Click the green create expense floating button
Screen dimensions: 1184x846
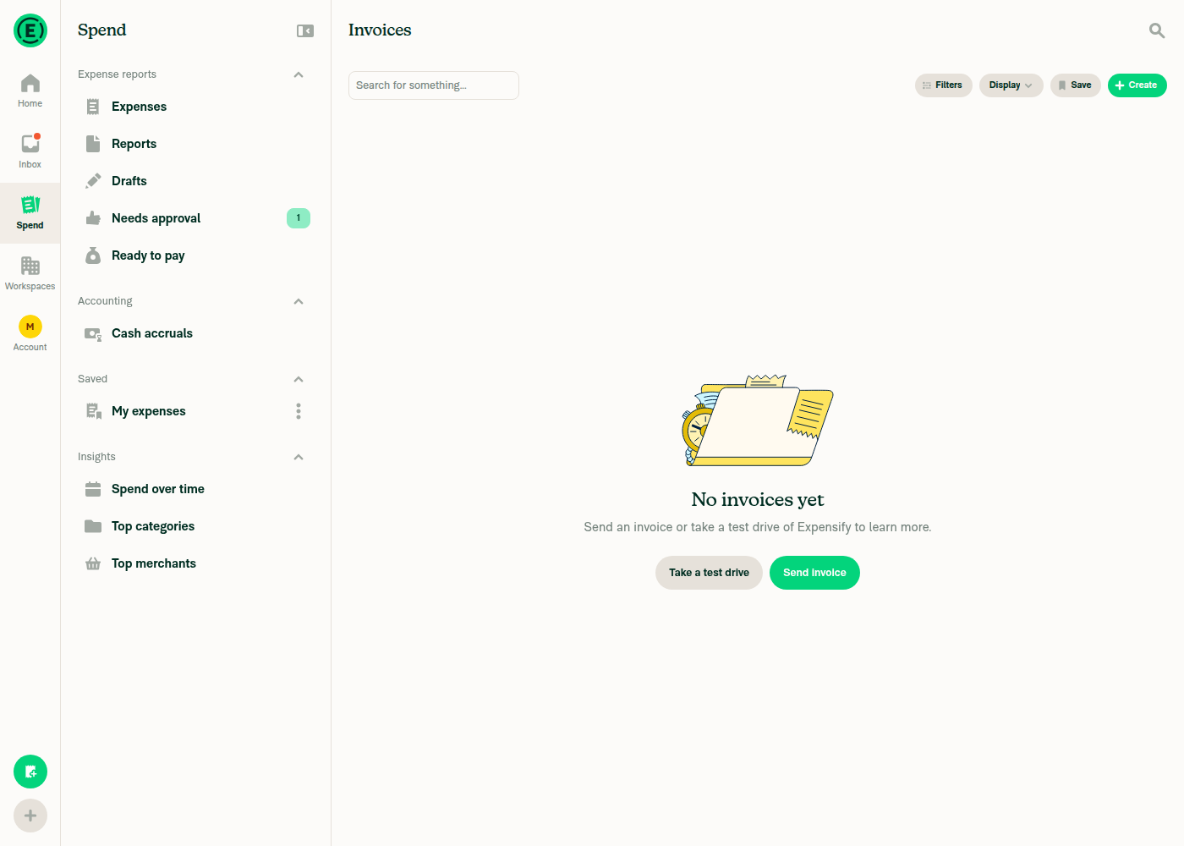tap(30, 772)
